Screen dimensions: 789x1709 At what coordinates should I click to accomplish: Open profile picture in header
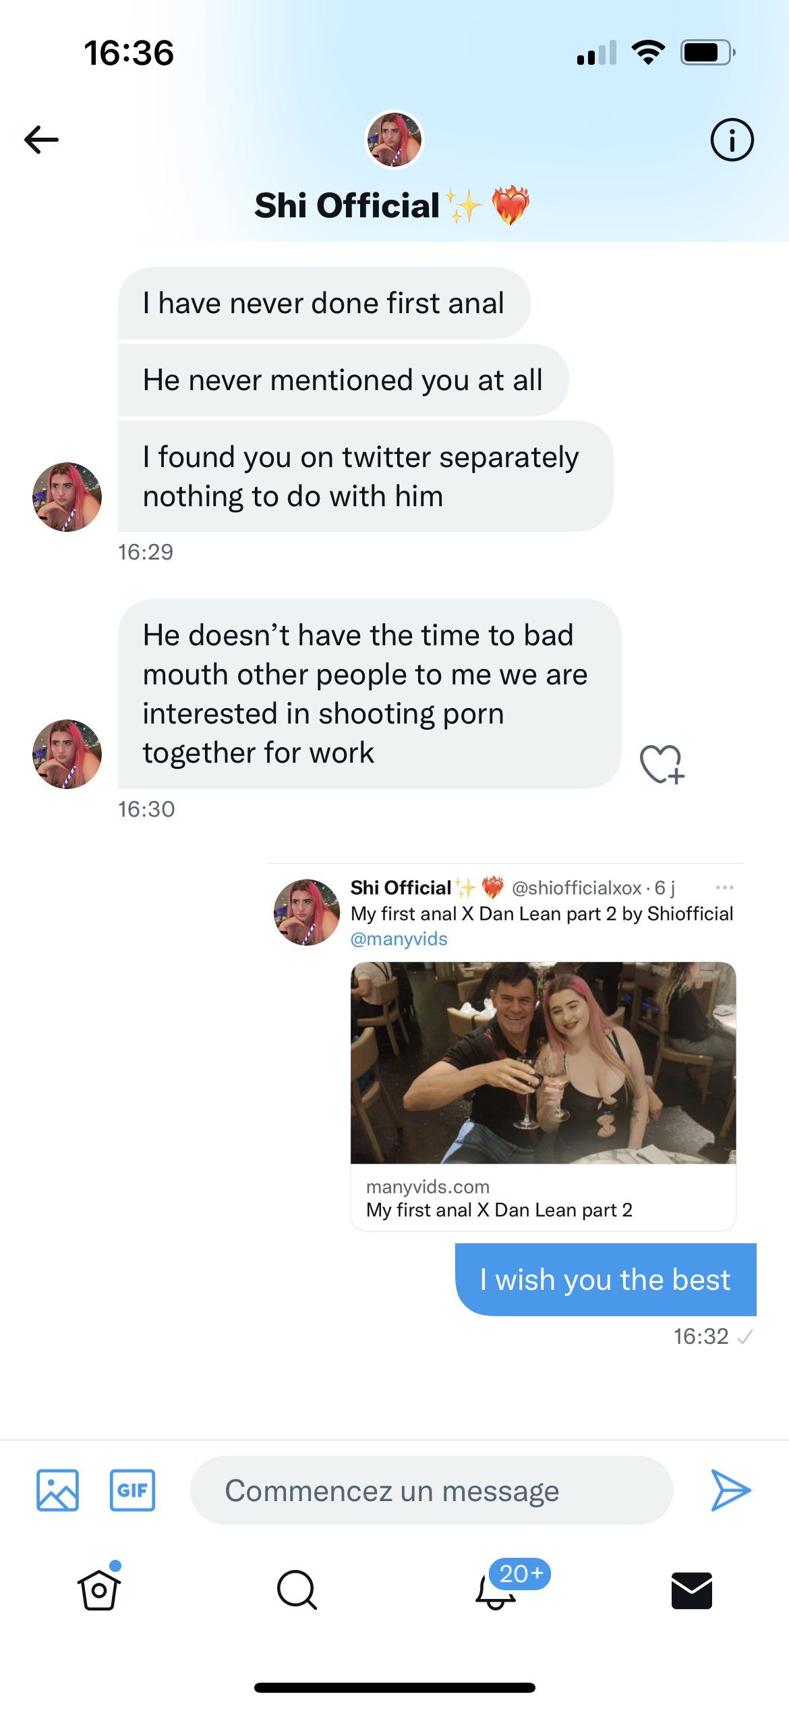point(394,139)
